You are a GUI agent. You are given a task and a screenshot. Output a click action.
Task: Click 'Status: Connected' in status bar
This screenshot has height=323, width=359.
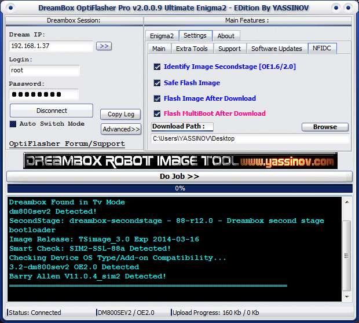coord(35,313)
